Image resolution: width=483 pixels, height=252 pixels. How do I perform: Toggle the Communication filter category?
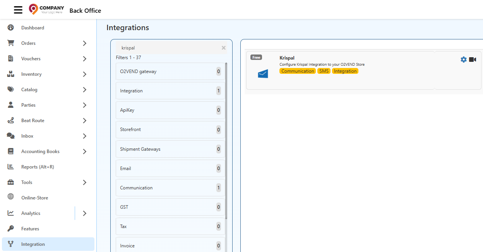(x=170, y=187)
